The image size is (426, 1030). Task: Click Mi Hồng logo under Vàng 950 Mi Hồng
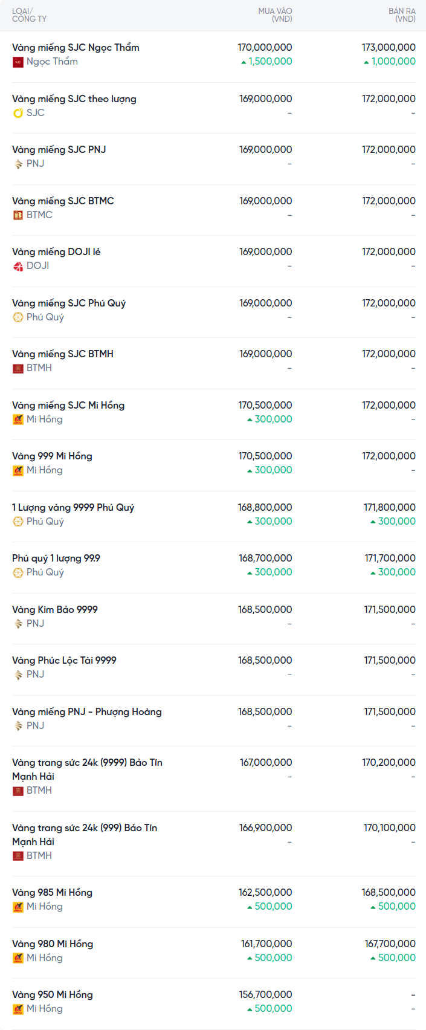click(18, 1009)
